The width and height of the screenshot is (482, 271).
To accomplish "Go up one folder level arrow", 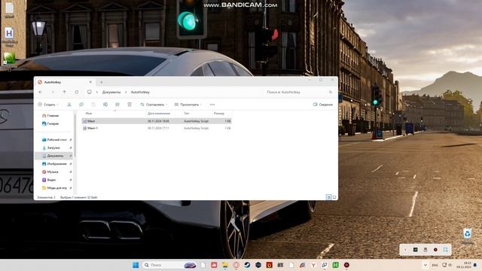I will click(64, 92).
